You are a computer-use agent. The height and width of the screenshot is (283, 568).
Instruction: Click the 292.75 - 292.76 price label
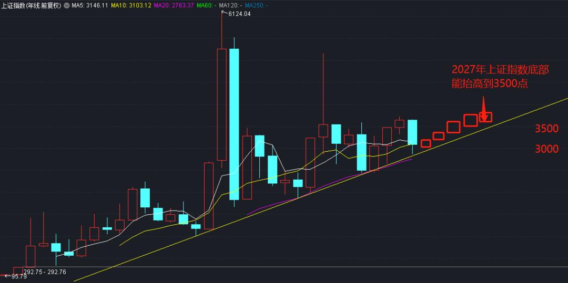point(45,272)
